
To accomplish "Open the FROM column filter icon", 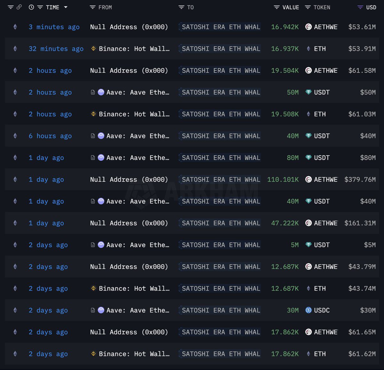I will 93,7.
